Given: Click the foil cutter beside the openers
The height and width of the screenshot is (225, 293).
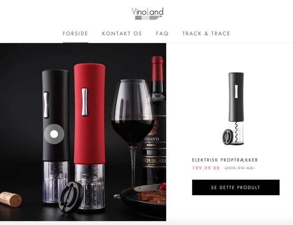Looking at the screenshot, I should click(70, 198).
